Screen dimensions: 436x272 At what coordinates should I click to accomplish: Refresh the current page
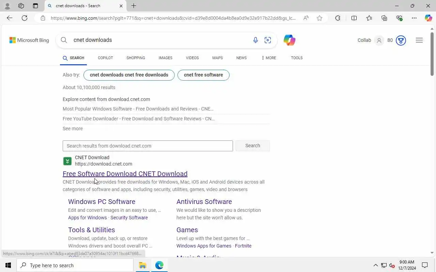(x=25, y=18)
